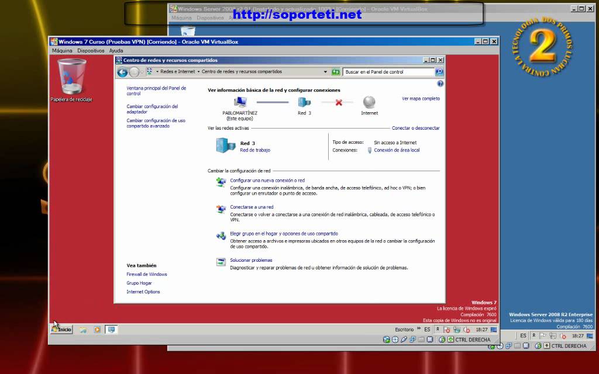Click the 18:27 clock in Windows 7 taskbar
This screenshot has height=374, width=599.
click(x=481, y=330)
